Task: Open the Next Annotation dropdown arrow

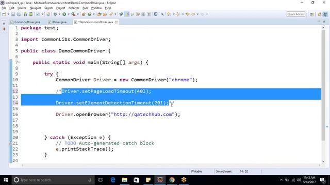Action: pyautogui.click(x=174, y=14)
